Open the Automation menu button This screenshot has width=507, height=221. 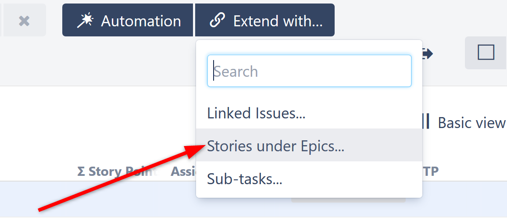pos(127,21)
